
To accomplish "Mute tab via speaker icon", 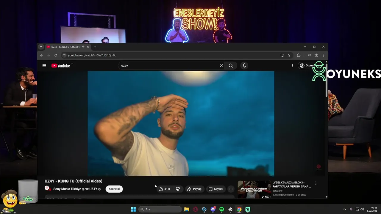I will (83, 47).
